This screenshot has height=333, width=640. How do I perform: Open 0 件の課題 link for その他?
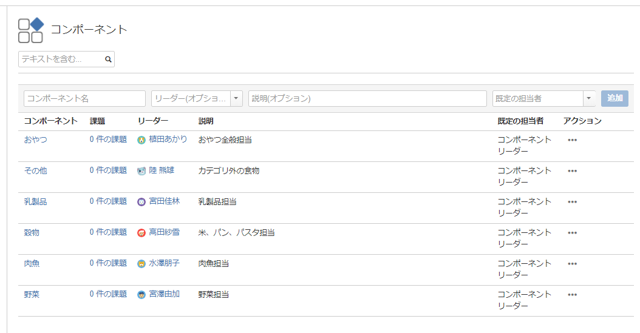click(108, 170)
